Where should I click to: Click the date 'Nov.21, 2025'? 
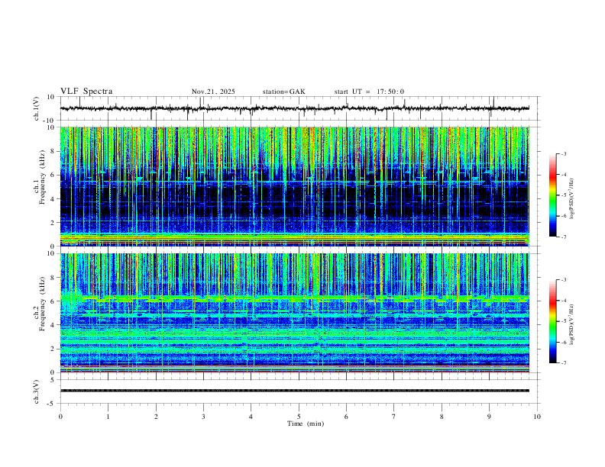tap(213, 92)
